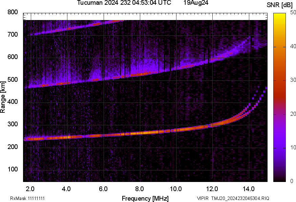Click the frequency tick label '6.0'
Screen dimensions: 296x202
[x=103, y=189]
